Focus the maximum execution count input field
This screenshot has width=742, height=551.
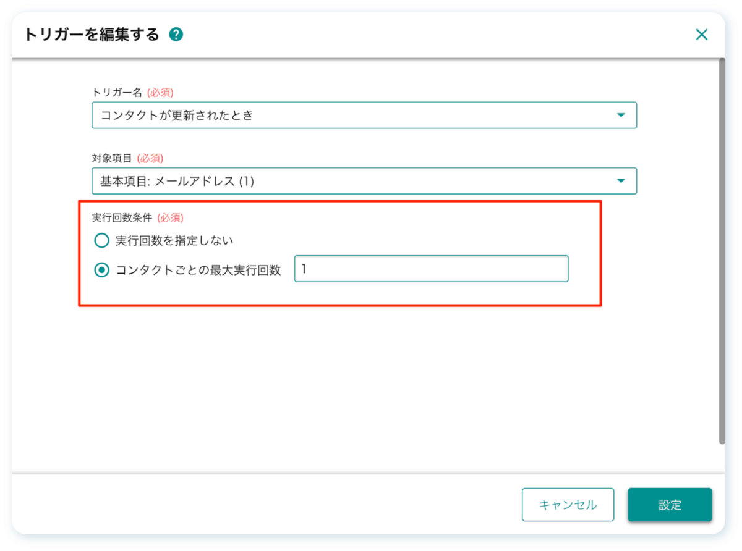tap(431, 269)
